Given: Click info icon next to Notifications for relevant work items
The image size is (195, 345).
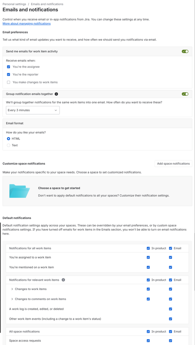Looking at the screenshot, I should 63,280.
